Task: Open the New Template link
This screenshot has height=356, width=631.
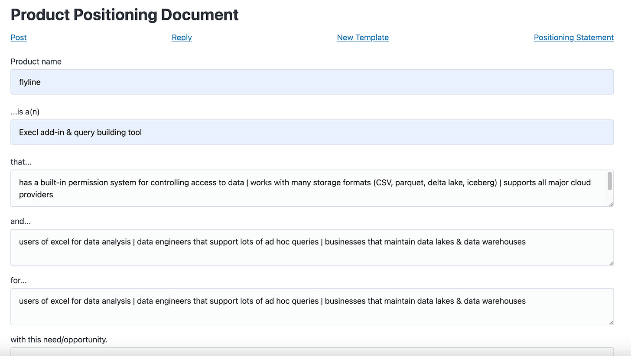Action: click(x=363, y=38)
